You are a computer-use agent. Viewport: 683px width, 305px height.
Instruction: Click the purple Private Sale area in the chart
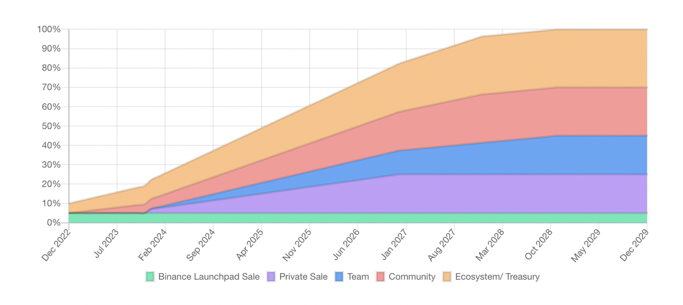(x=512, y=193)
